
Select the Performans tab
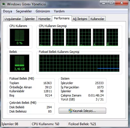[x=62, y=18]
